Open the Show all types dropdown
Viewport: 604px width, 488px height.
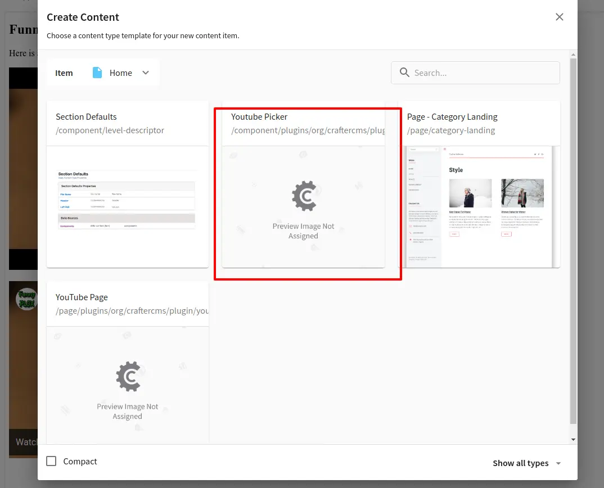[521, 463]
